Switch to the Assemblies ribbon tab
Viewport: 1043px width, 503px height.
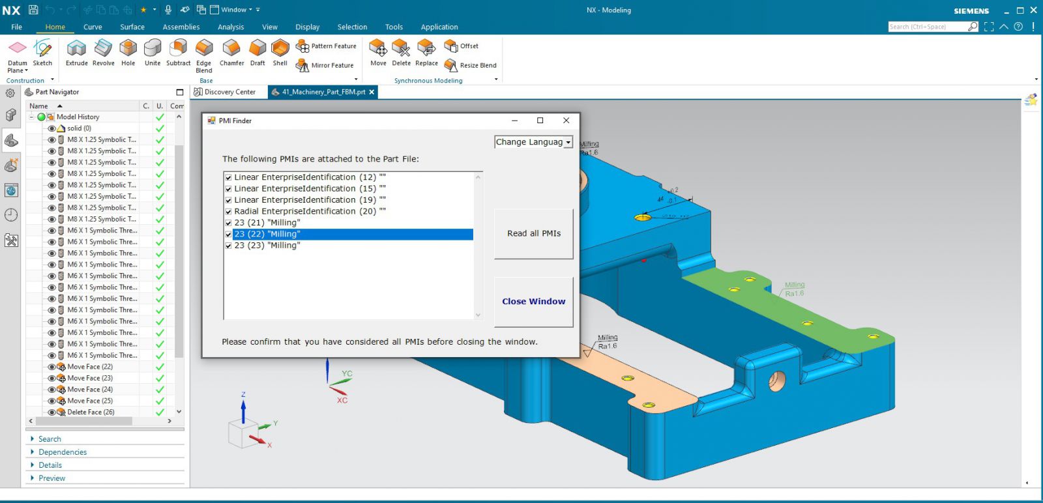click(x=181, y=27)
